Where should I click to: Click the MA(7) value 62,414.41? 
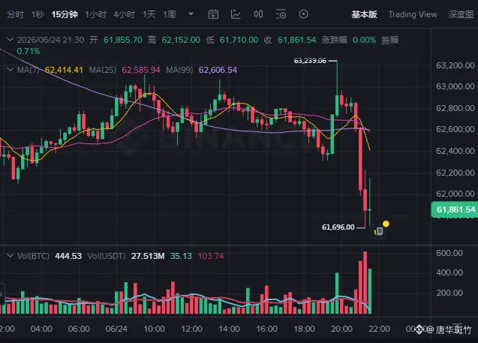64,70
